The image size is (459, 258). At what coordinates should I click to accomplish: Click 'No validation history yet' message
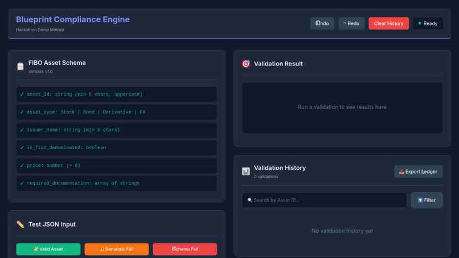coord(342,231)
